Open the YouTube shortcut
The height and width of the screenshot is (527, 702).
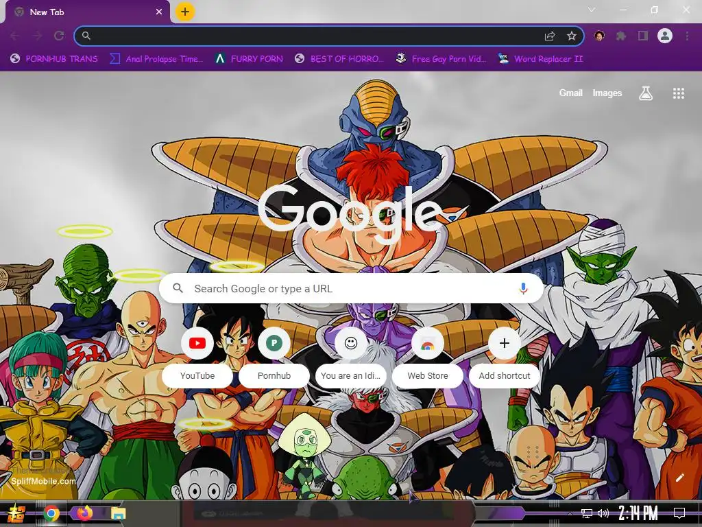[197, 356]
